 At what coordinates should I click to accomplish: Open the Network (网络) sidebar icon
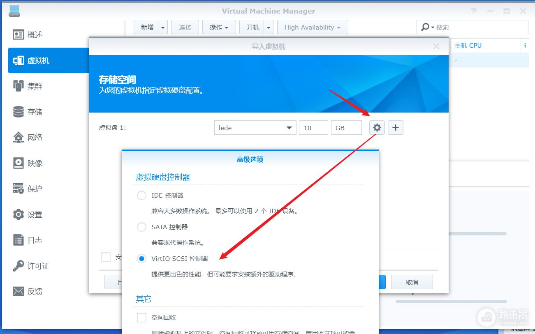pyautogui.click(x=19, y=137)
